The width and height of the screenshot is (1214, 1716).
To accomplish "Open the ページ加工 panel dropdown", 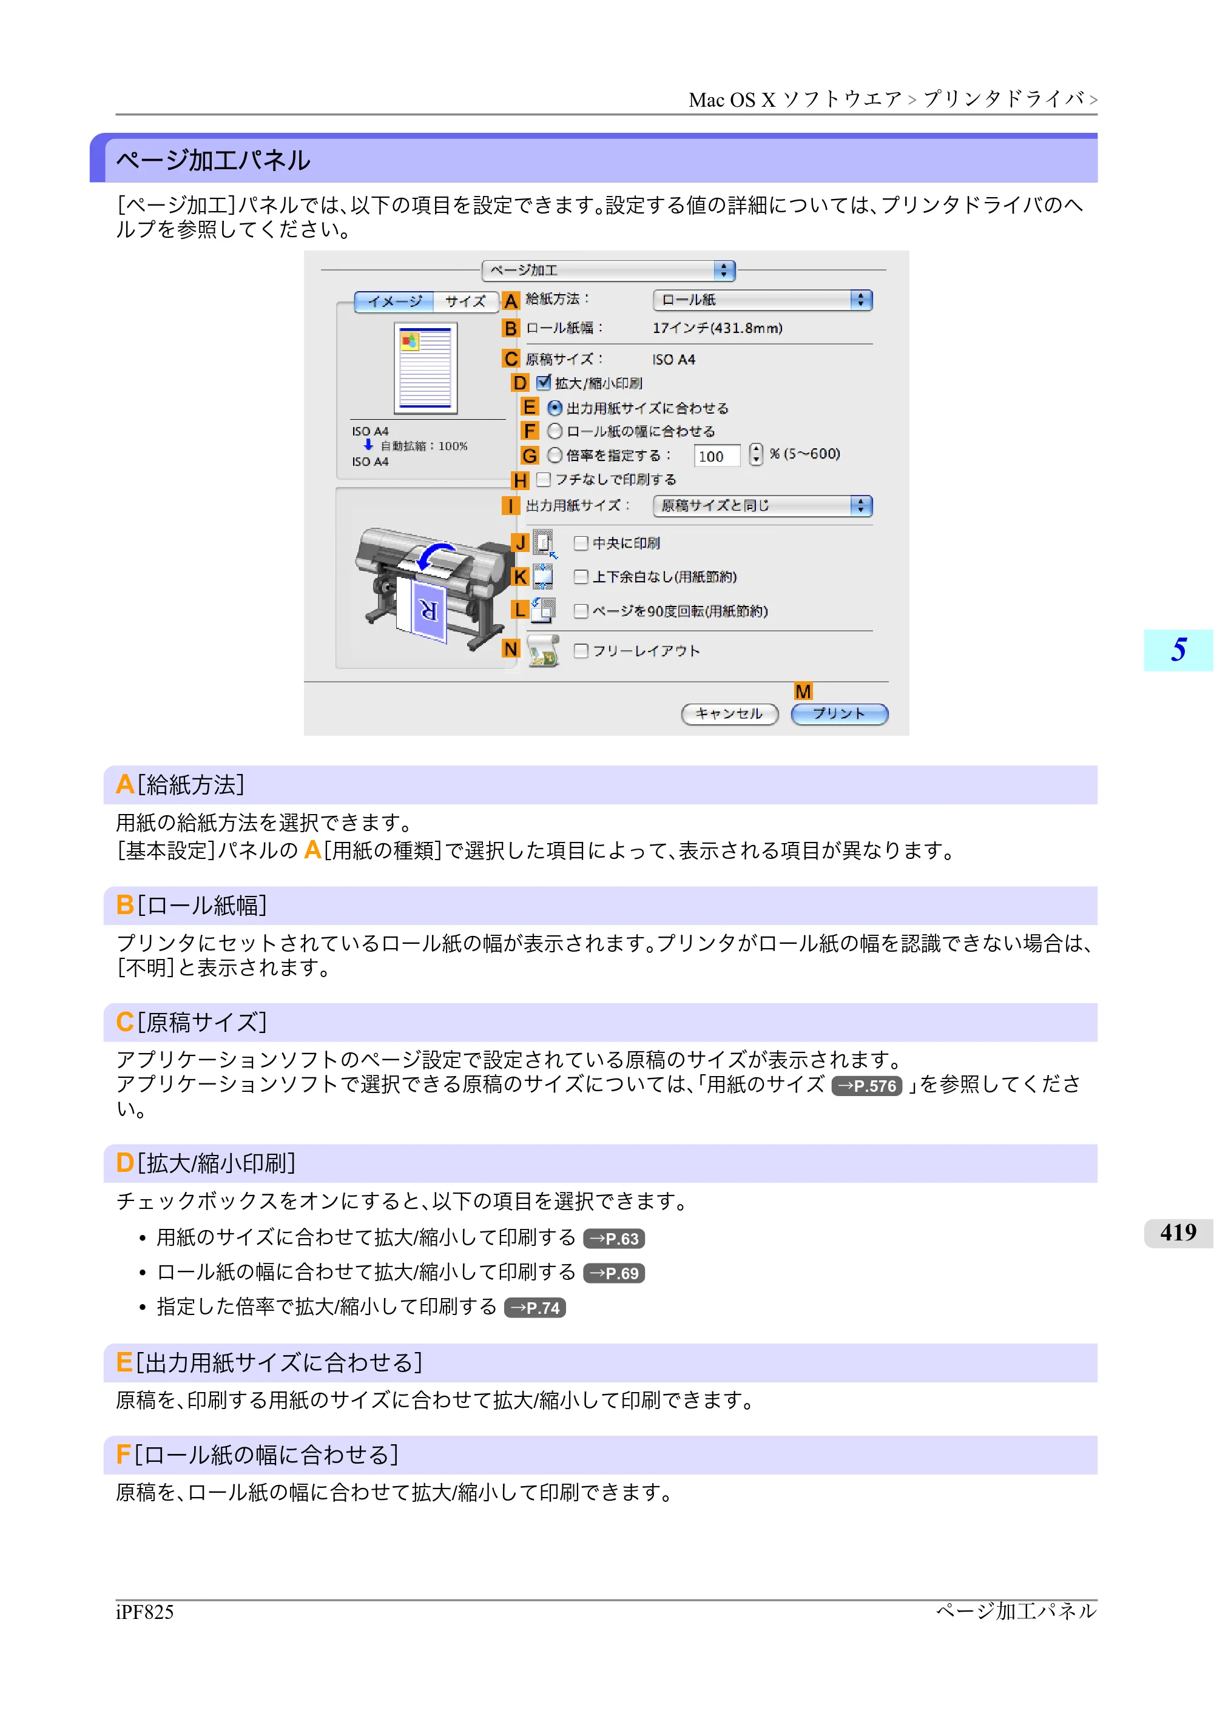I will 609,271.
